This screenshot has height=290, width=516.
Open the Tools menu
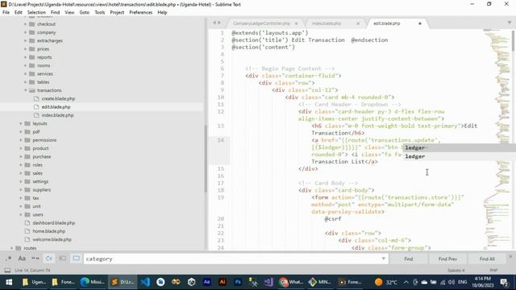[x=100, y=12]
